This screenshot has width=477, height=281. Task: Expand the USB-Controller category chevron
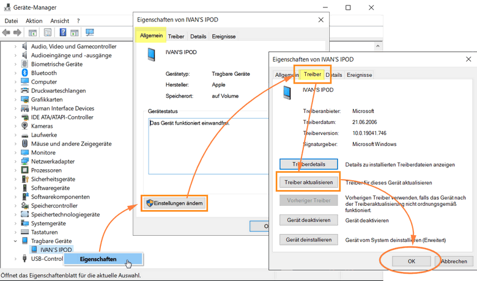pyautogui.click(x=15, y=258)
